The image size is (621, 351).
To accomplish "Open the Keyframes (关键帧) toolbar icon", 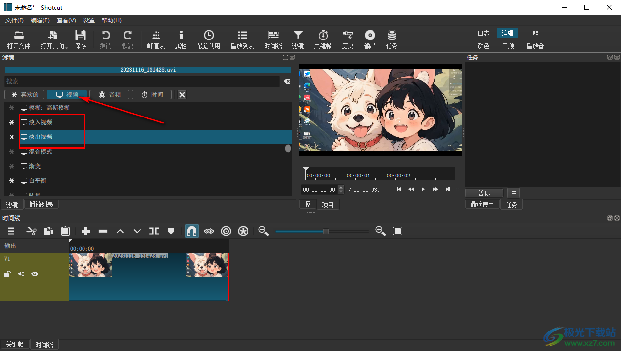I will (323, 39).
